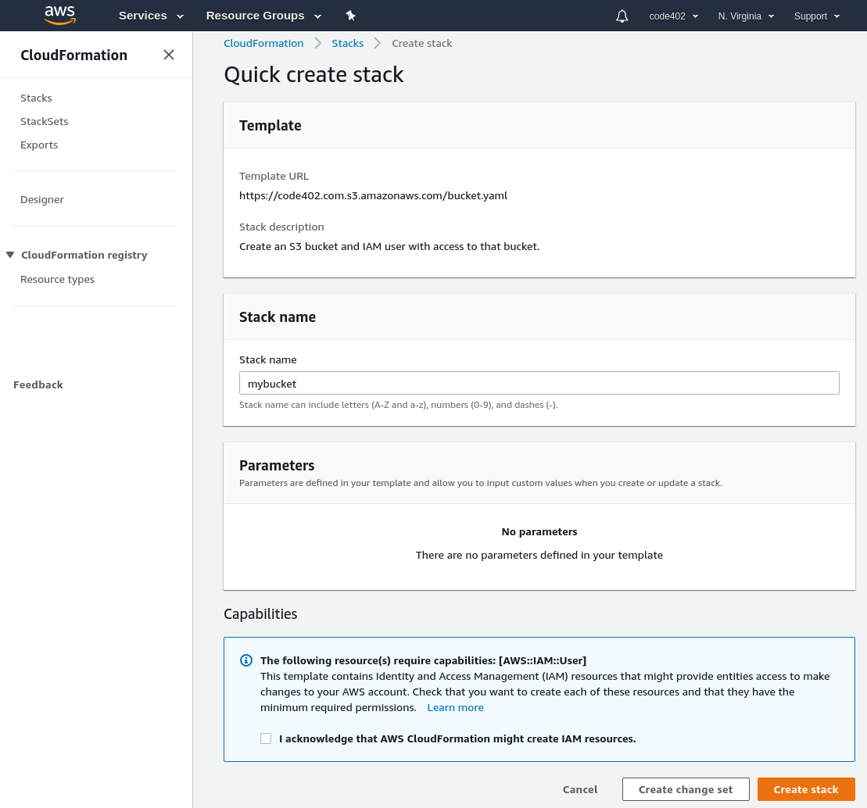
Task: Focus the Stack name input field
Action: (x=539, y=383)
